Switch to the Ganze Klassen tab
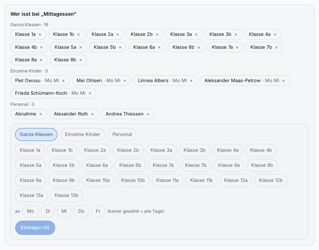The width and height of the screenshot is (319, 250). (x=36, y=134)
